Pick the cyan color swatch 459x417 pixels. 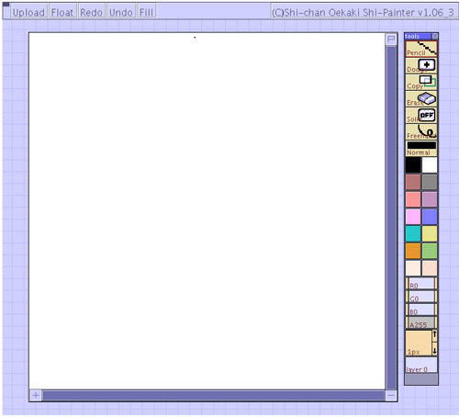pos(413,233)
